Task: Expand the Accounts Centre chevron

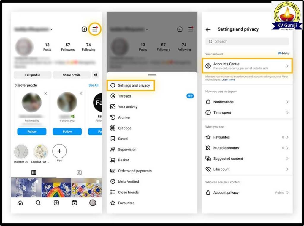Action: coord(287,66)
